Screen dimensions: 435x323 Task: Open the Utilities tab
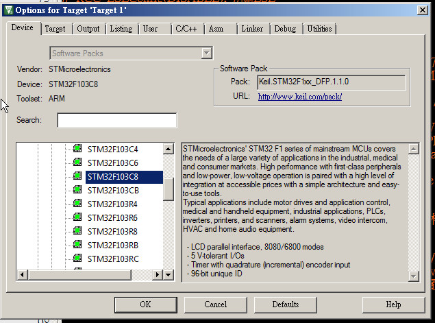pyautogui.click(x=320, y=29)
